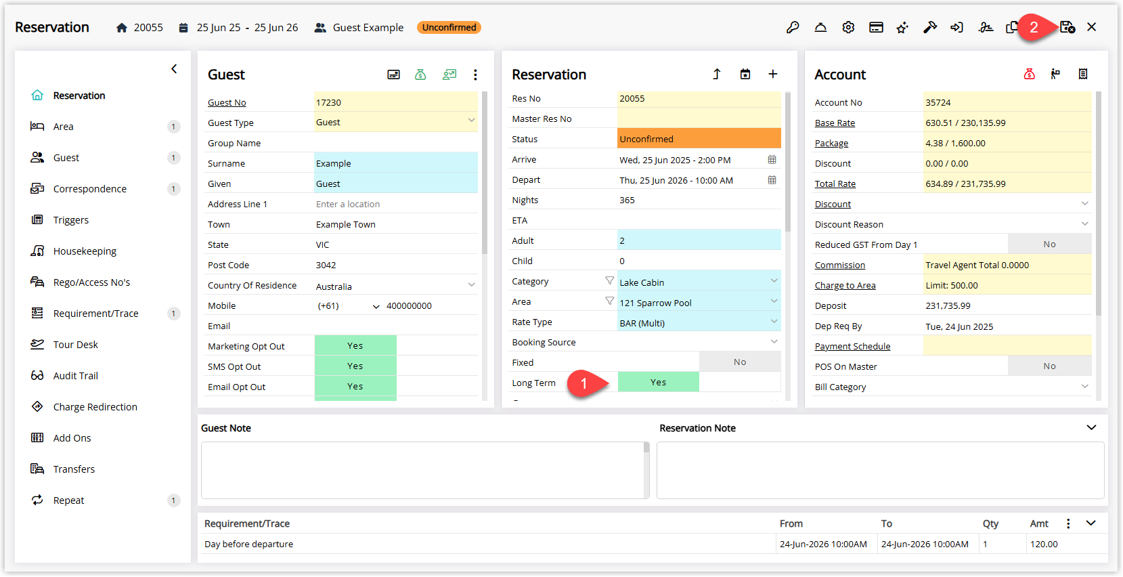Click the Base Rate link
Viewport: 1123px width, 577px height.
(835, 123)
